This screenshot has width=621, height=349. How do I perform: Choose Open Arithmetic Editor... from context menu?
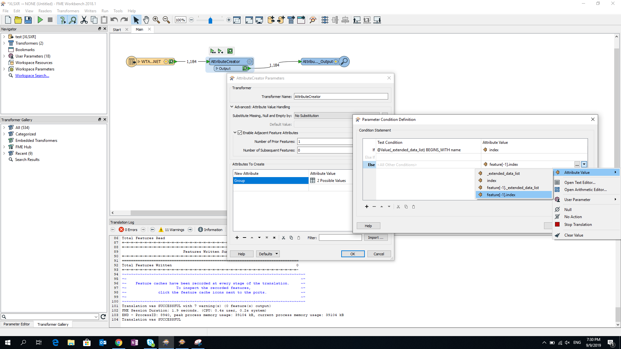585,190
